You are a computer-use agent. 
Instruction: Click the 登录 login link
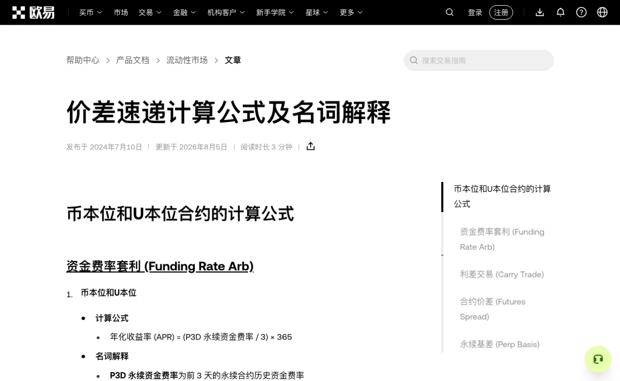click(x=475, y=12)
